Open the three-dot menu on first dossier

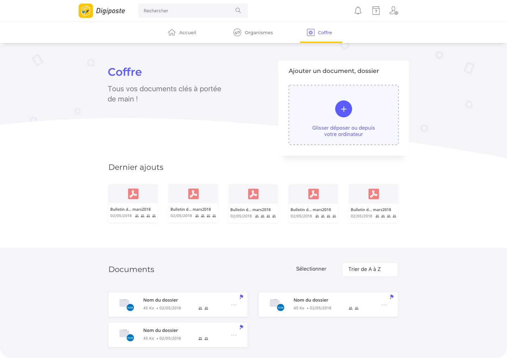(x=234, y=304)
